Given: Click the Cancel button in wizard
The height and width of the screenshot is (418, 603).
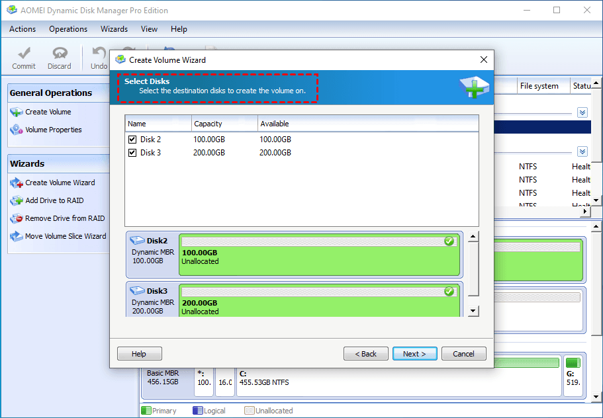Looking at the screenshot, I should 464,354.
